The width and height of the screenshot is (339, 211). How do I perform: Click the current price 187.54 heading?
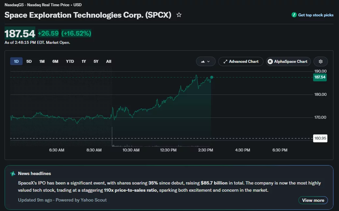pos(20,33)
